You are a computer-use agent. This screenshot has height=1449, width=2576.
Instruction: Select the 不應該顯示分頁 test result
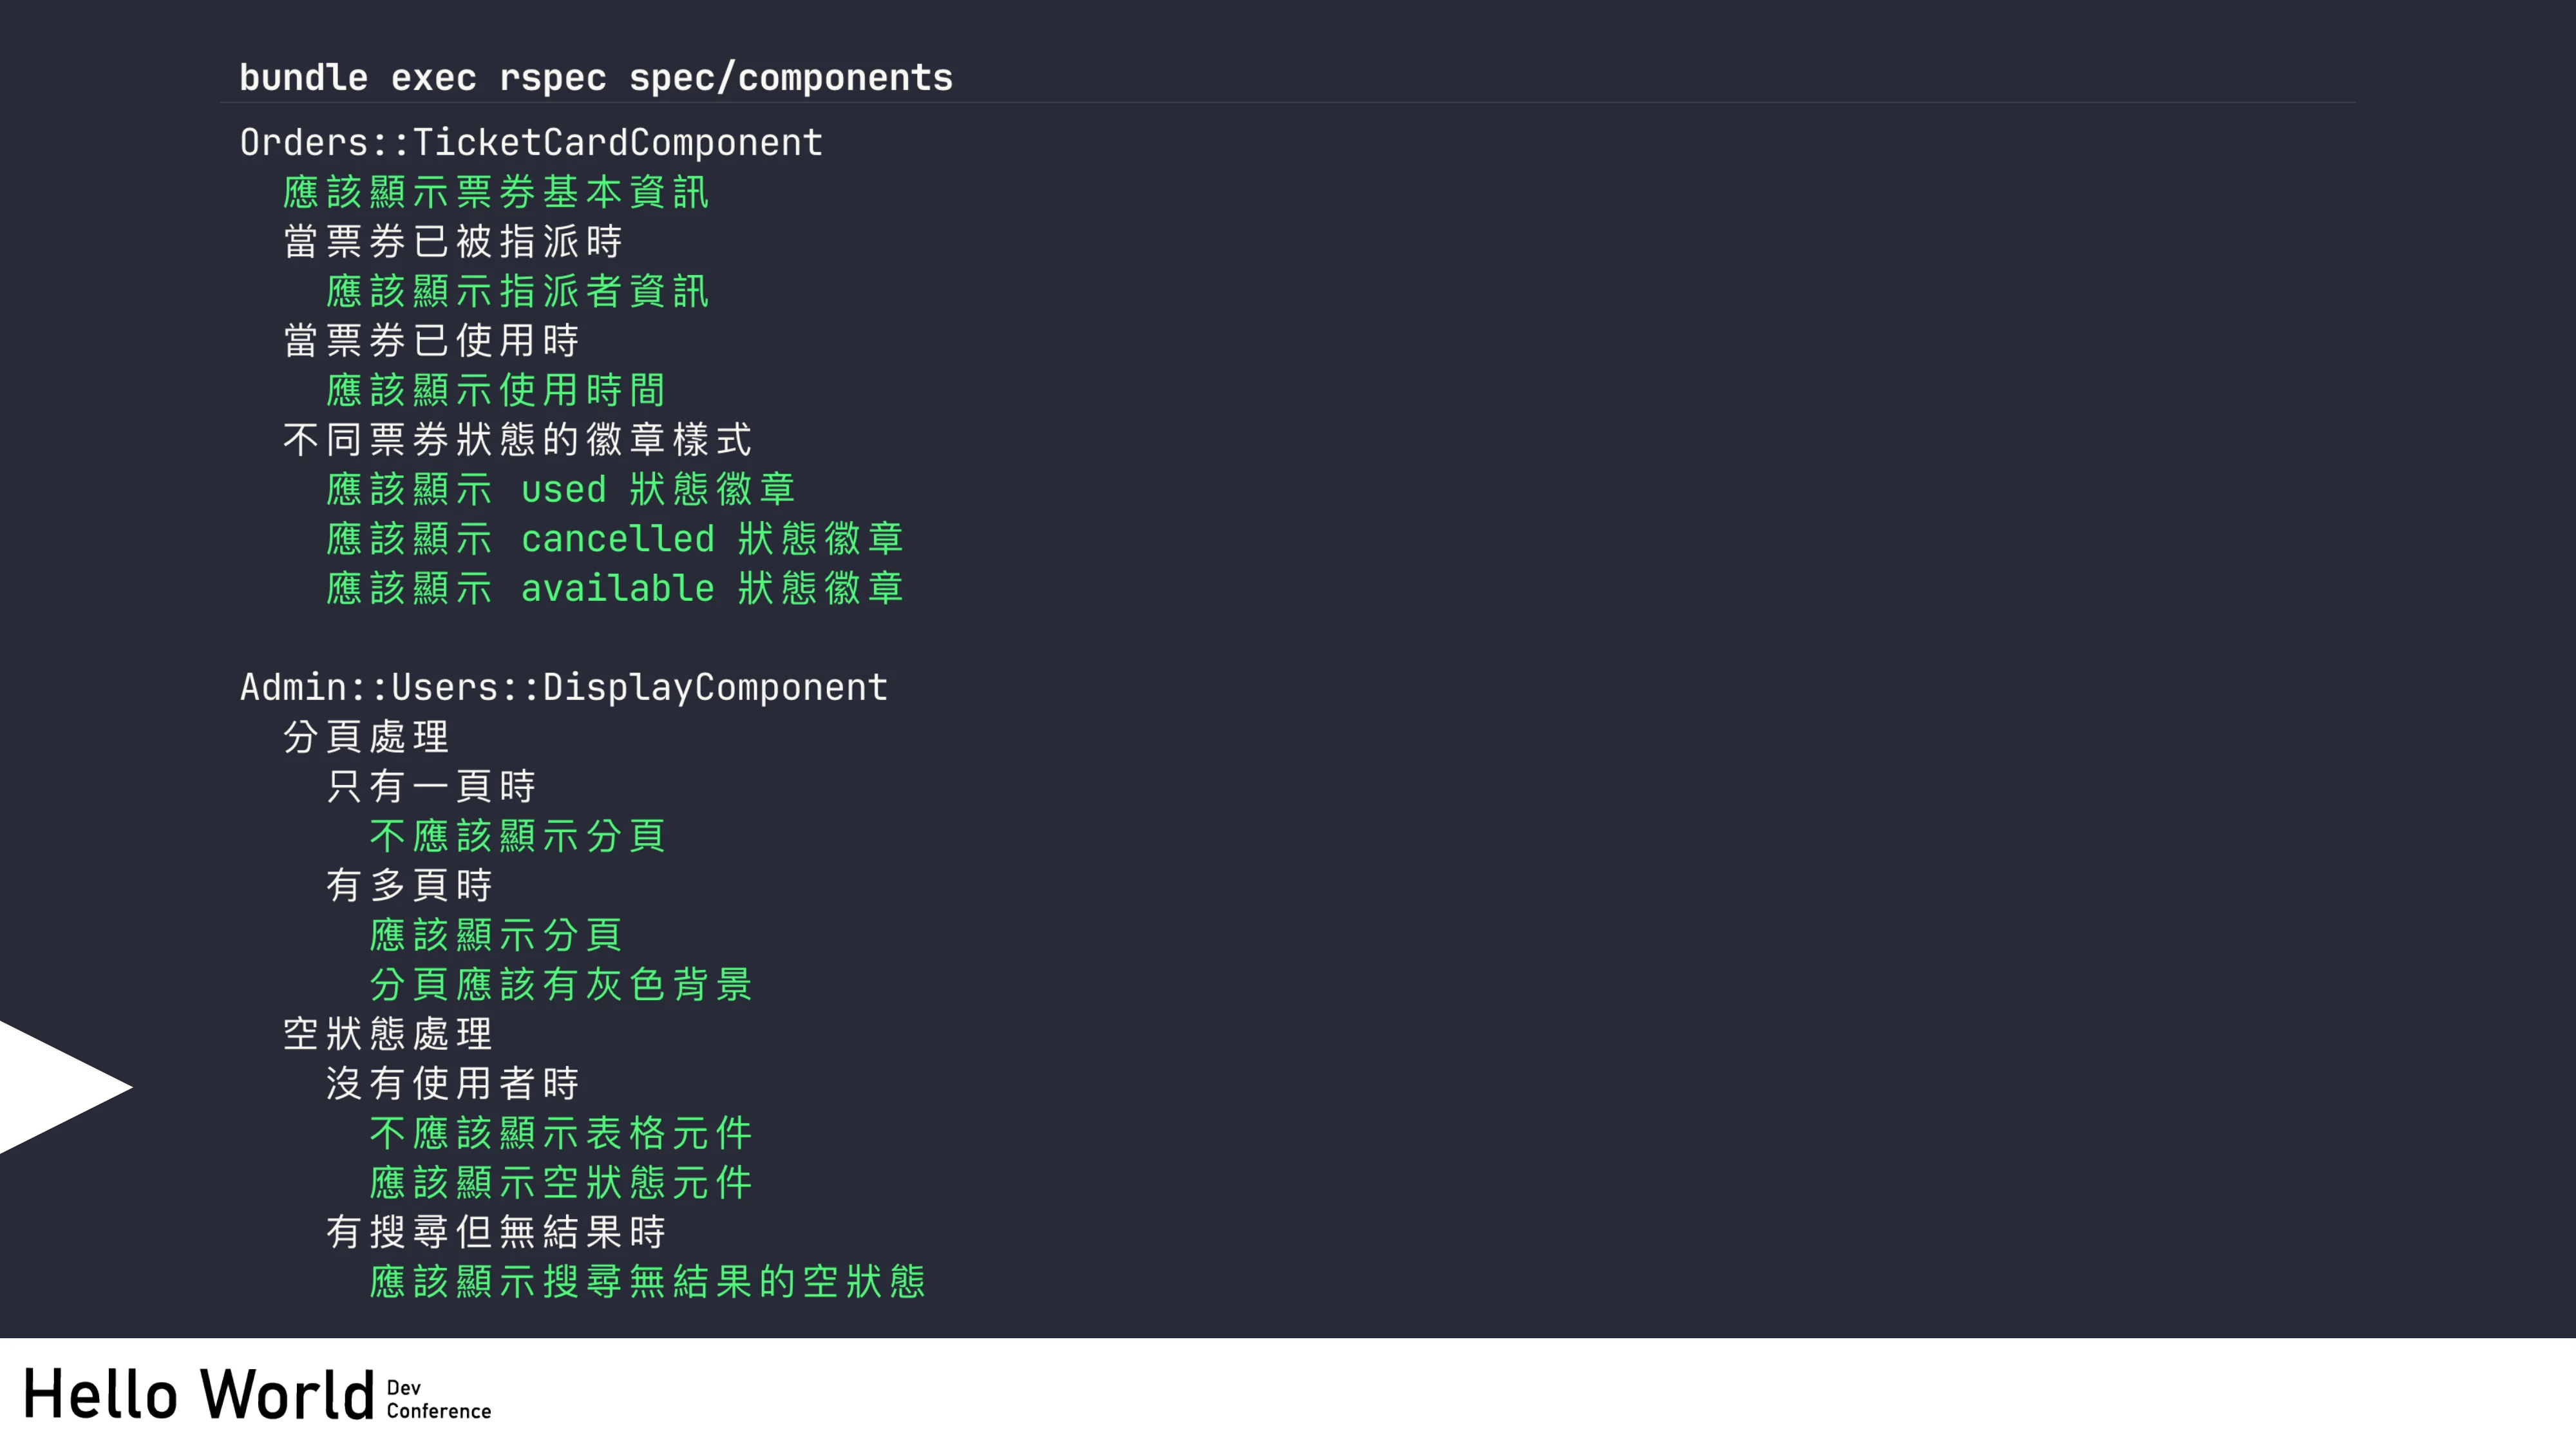tap(517, 836)
